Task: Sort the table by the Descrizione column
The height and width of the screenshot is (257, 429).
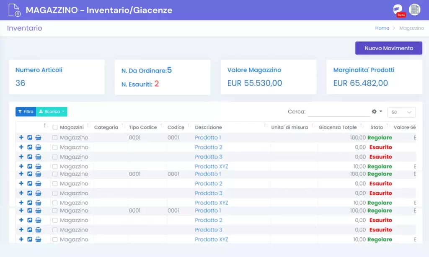Action: [x=208, y=127]
